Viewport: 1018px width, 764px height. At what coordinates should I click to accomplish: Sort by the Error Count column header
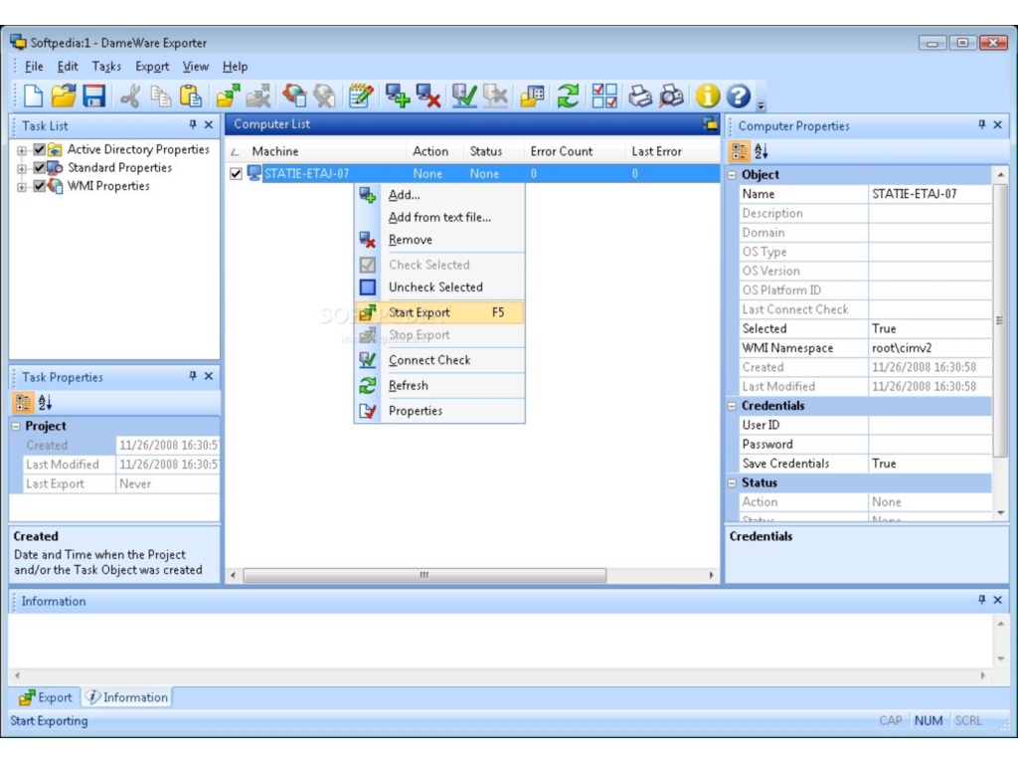[574, 151]
